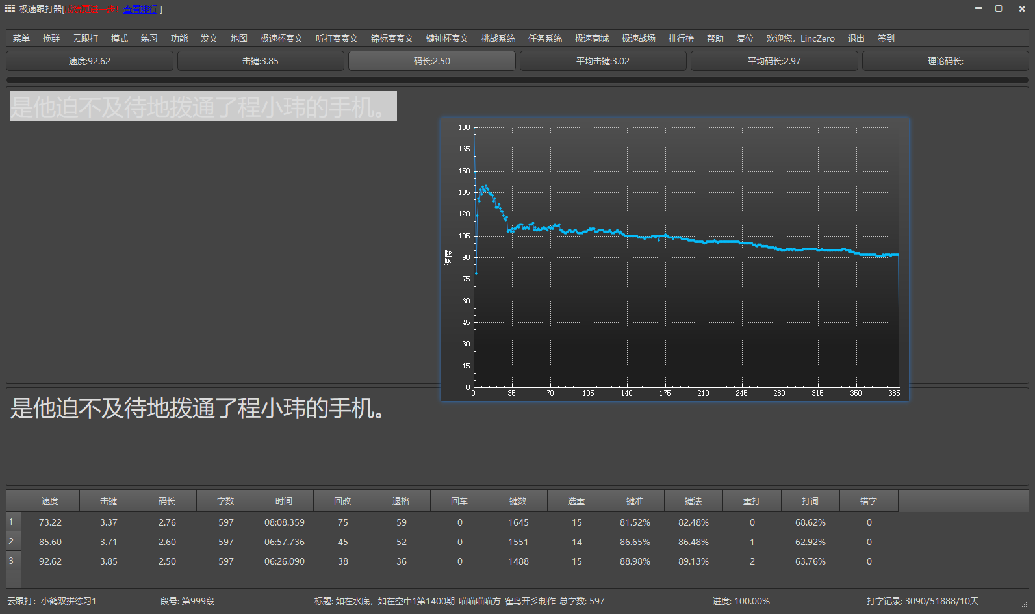Open the 极速商城 menu
The height and width of the screenshot is (614, 1035).
[591, 38]
